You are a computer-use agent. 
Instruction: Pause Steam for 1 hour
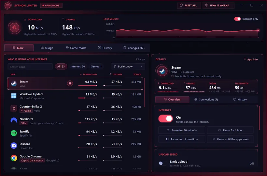230,130
